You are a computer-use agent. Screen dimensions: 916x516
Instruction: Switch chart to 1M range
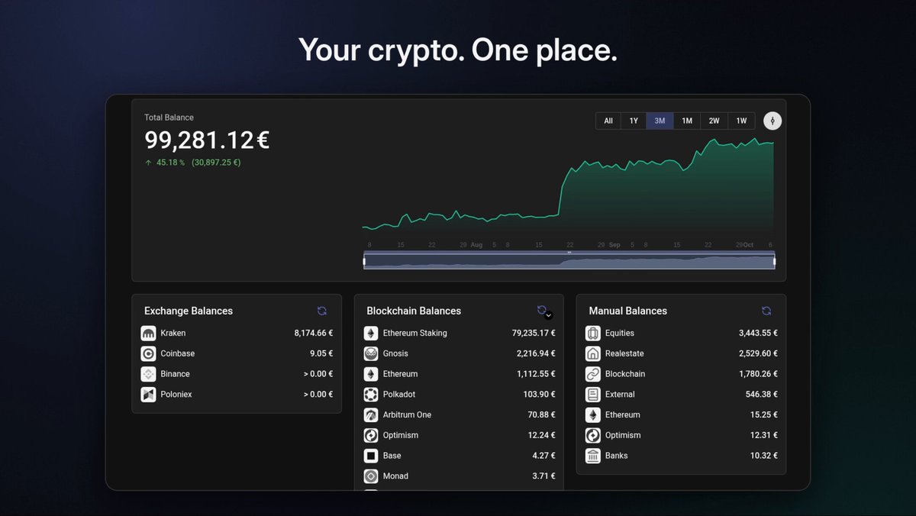(x=687, y=121)
